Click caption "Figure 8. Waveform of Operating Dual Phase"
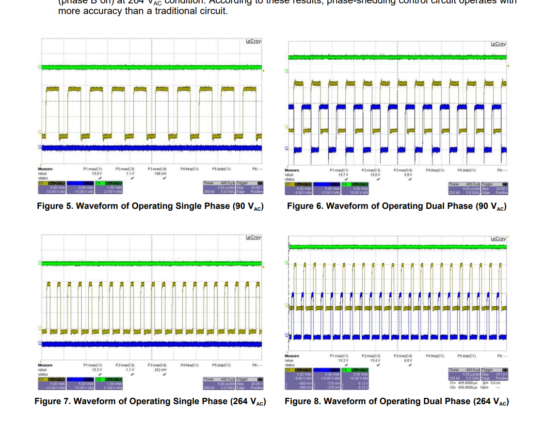544x442 pixels. point(397,402)
